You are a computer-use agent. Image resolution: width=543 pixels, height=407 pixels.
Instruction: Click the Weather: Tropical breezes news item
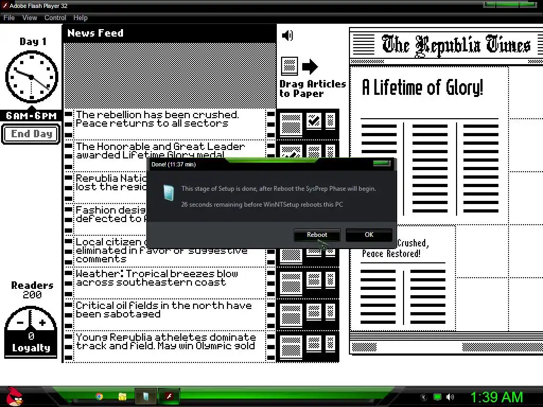[170, 283]
